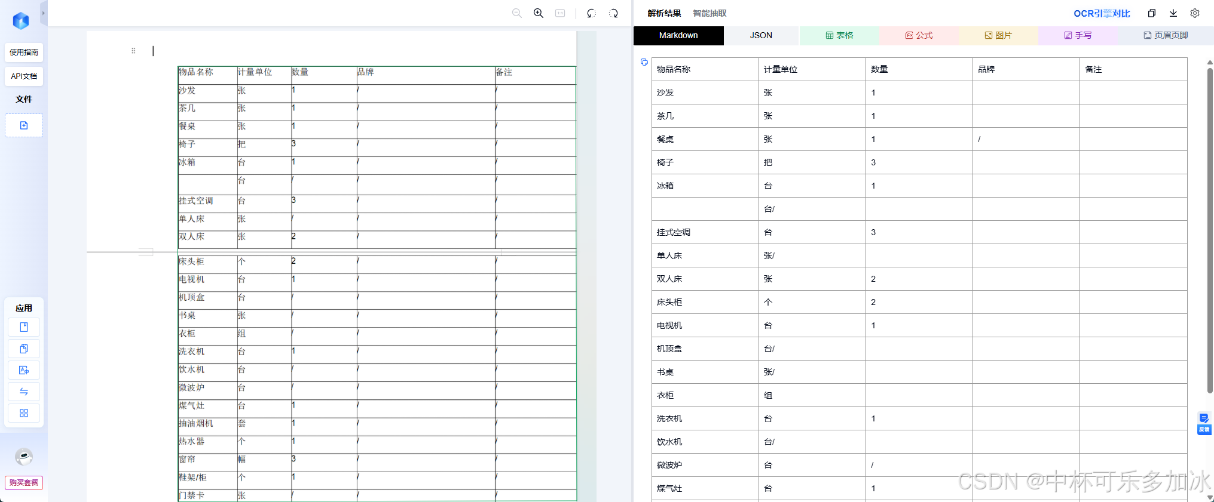The image size is (1214, 502).
Task: Click 饮水机 in the document preview
Action: pos(192,369)
